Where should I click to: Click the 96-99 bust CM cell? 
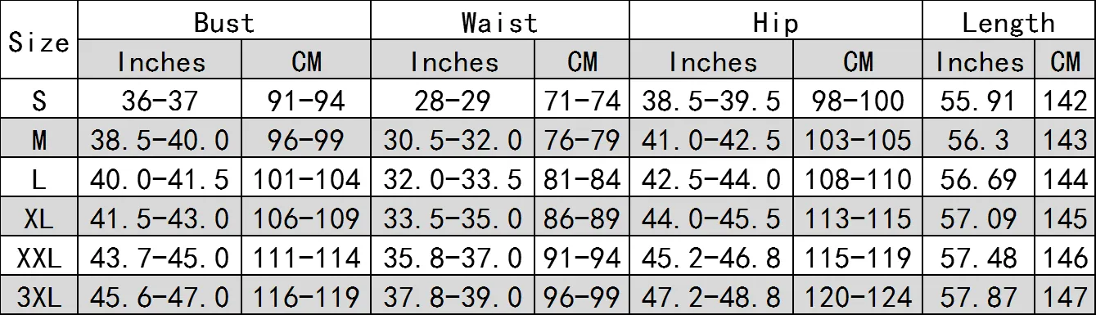306,140
